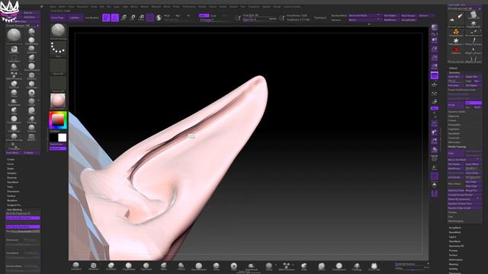488x274 pixels.
Task: Toggle the Zsub sculpt mode
Action: click(x=213, y=15)
